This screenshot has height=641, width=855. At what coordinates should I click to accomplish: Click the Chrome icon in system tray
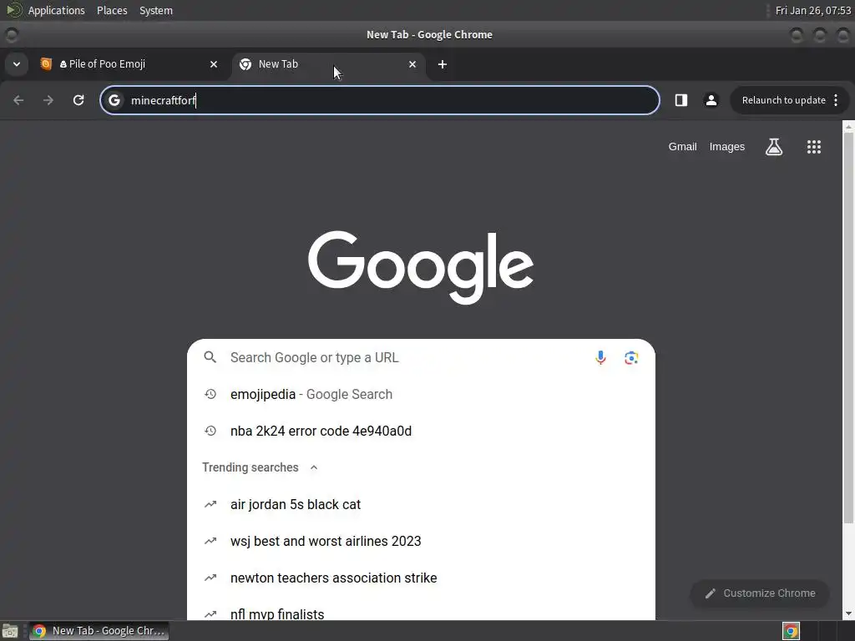791,631
